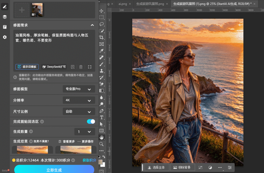This screenshot has width=264, height=173.
Task: Switch to the 生成旅游风景照.png tab
Action: (x=150, y=4)
